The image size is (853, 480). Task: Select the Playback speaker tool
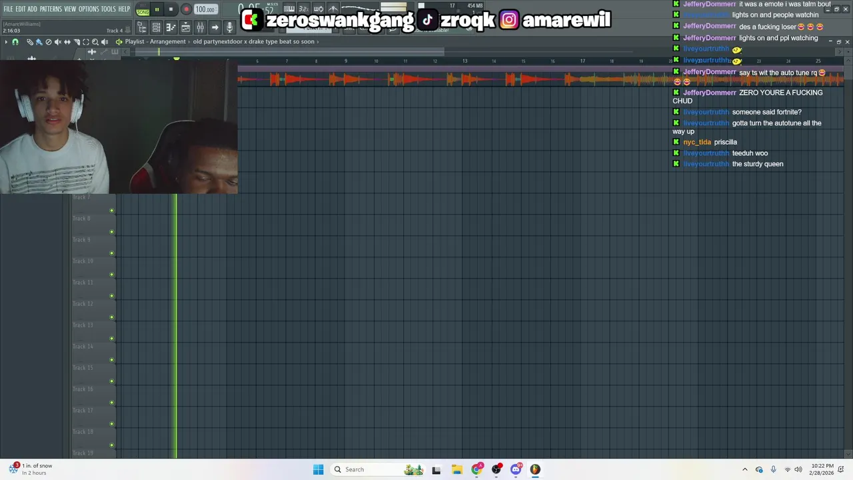(105, 41)
